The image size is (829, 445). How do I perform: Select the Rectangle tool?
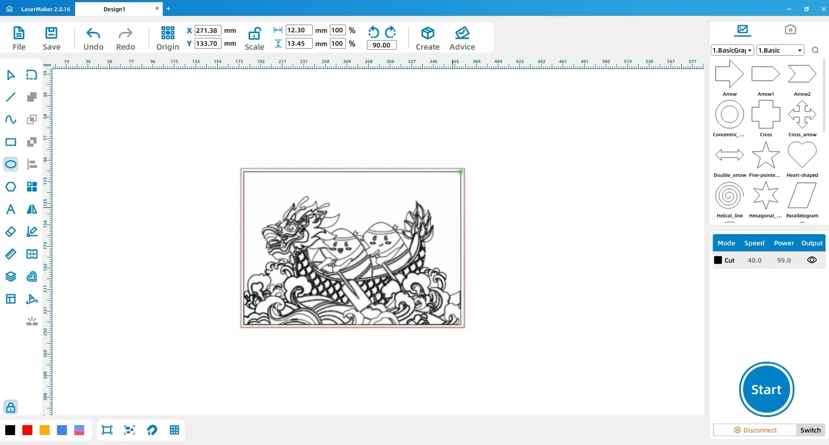pyautogui.click(x=11, y=142)
